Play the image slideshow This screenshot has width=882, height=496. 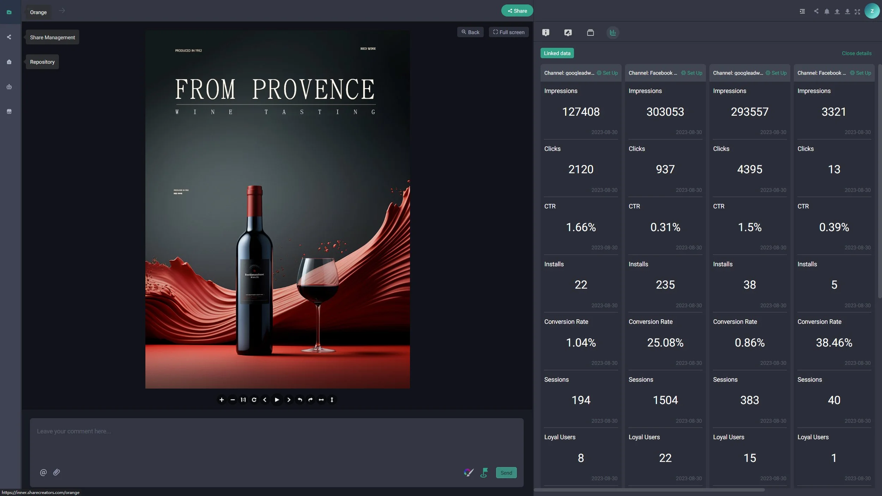pos(277,400)
